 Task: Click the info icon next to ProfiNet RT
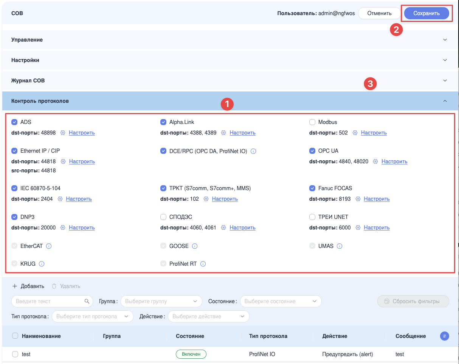tap(203, 264)
